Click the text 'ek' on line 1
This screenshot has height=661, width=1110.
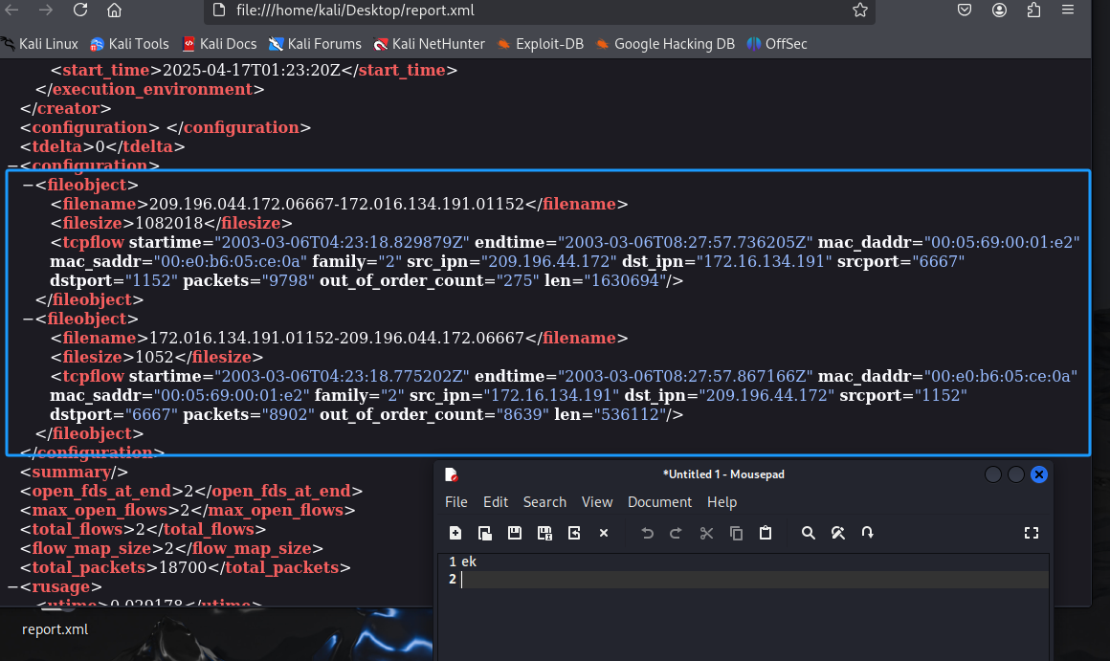pos(469,562)
